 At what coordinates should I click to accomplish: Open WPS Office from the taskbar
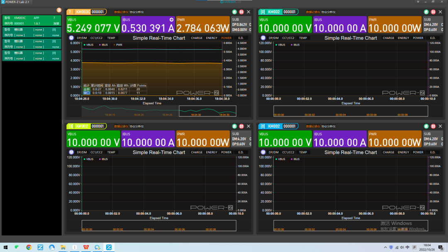86,247
